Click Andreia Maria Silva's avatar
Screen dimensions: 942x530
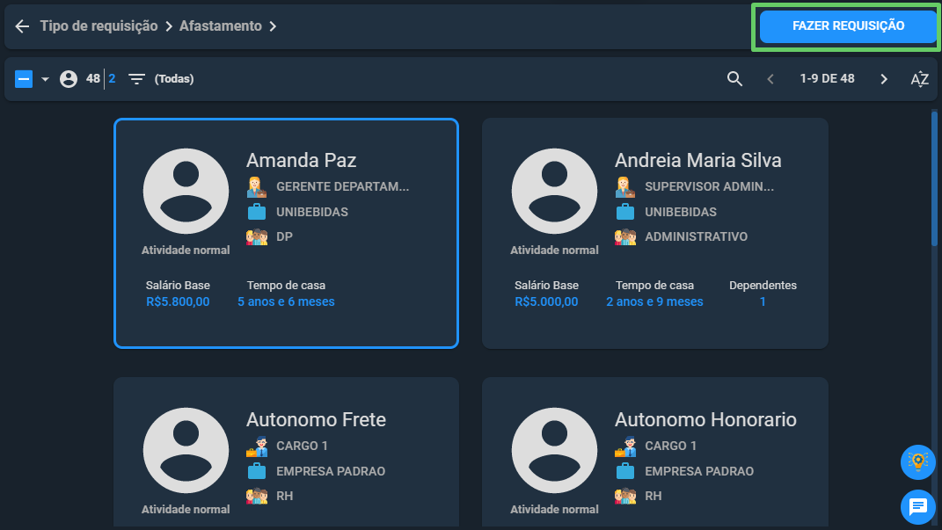(554, 191)
